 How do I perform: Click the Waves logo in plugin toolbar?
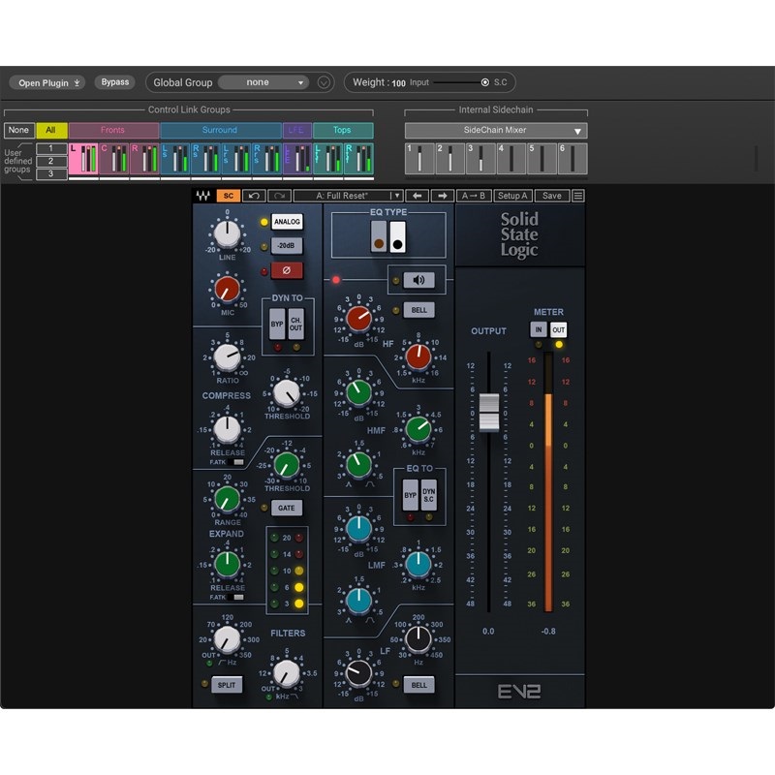tap(202, 196)
